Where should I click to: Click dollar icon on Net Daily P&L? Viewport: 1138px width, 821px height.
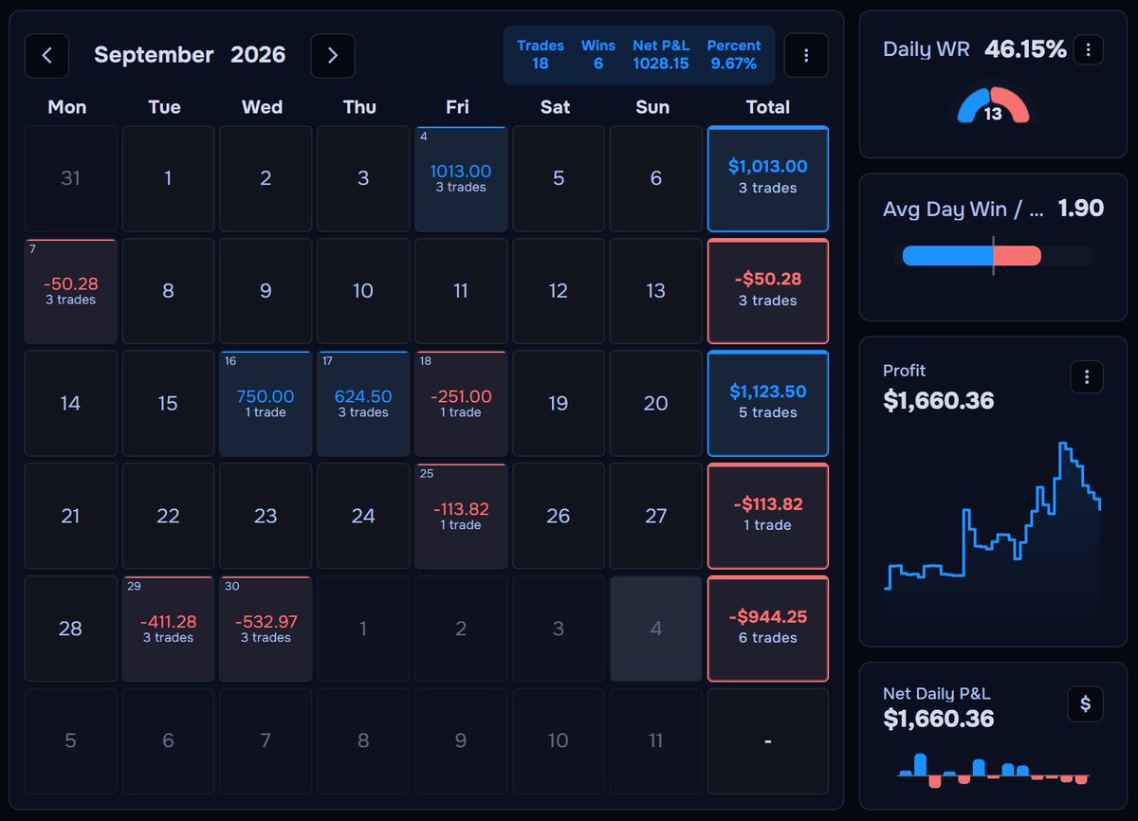coord(1086,704)
